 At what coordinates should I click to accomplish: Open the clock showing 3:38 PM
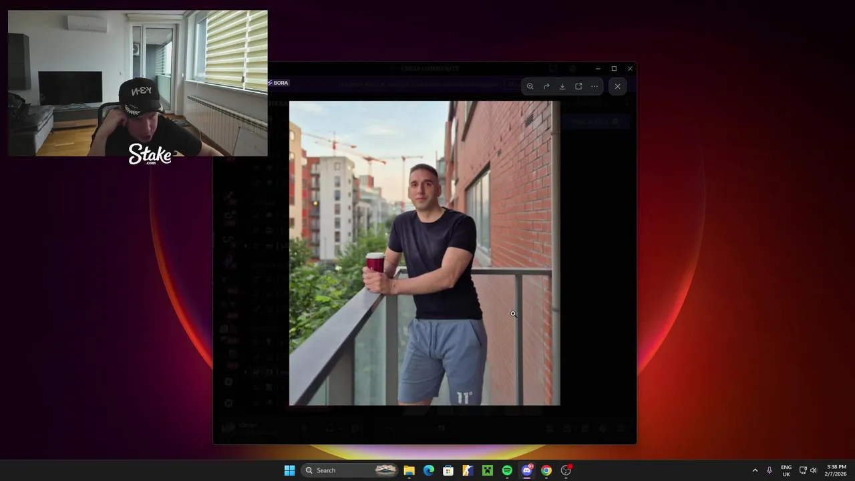point(836,470)
